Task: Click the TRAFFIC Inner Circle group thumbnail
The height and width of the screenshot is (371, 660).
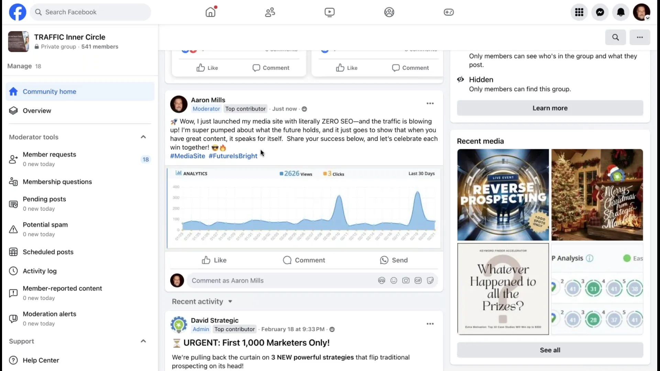Action: tap(18, 42)
